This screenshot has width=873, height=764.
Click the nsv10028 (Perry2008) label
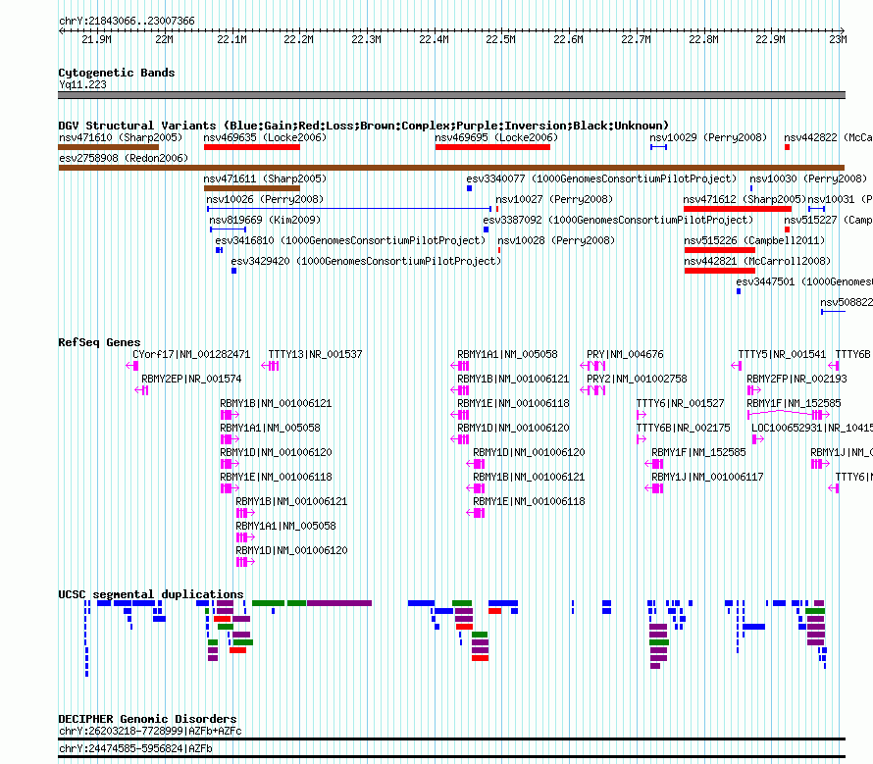[x=556, y=240]
